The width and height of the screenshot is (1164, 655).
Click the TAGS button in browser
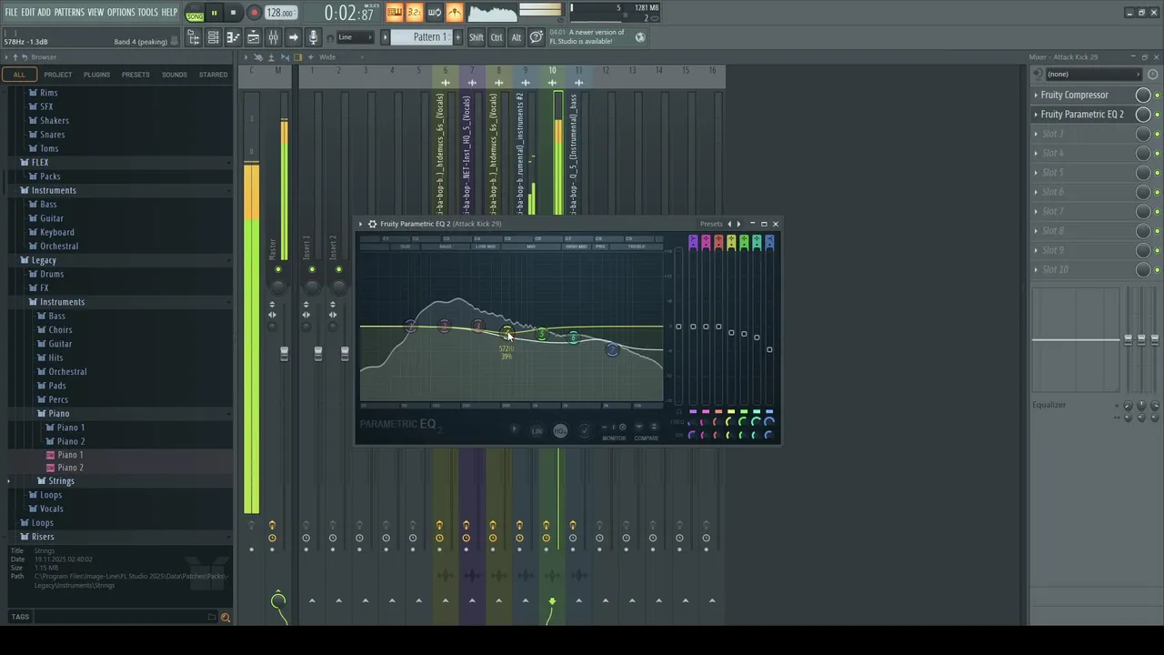click(20, 617)
